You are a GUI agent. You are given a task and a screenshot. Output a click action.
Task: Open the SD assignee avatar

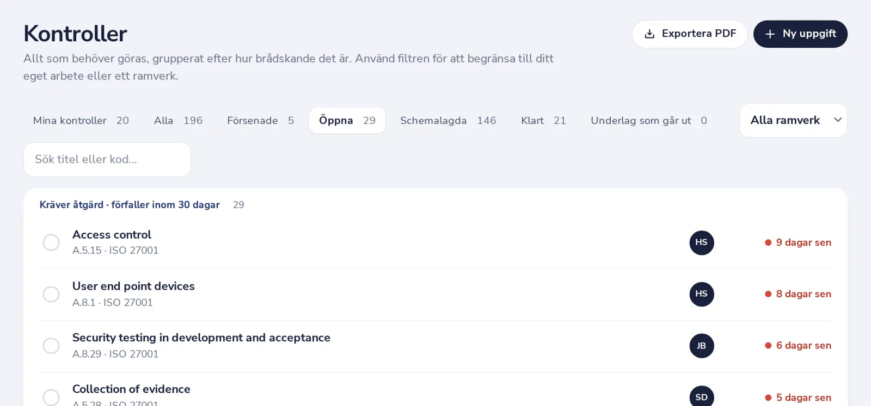pyautogui.click(x=702, y=396)
